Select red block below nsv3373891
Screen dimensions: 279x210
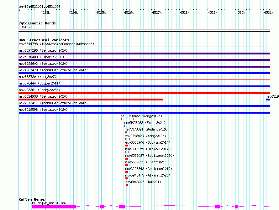tap(126, 132)
